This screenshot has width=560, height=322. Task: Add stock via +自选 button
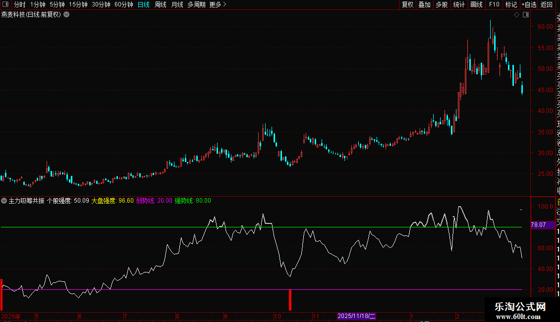coord(529,4)
